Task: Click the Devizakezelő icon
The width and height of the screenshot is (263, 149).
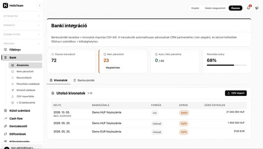Action: 5,126
